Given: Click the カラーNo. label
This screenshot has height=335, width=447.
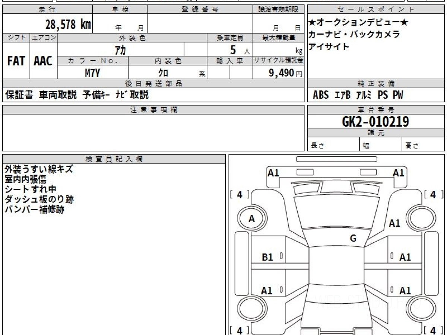Looking at the screenshot, I should (x=93, y=61).
